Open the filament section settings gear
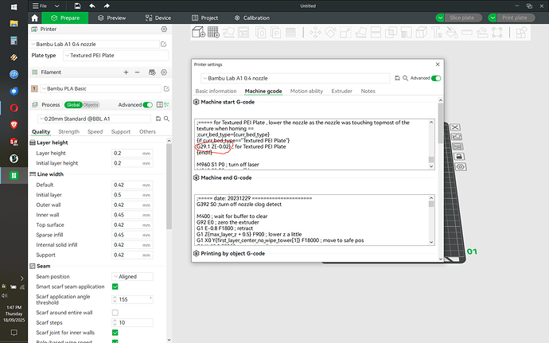The image size is (549, 343). pos(164,72)
